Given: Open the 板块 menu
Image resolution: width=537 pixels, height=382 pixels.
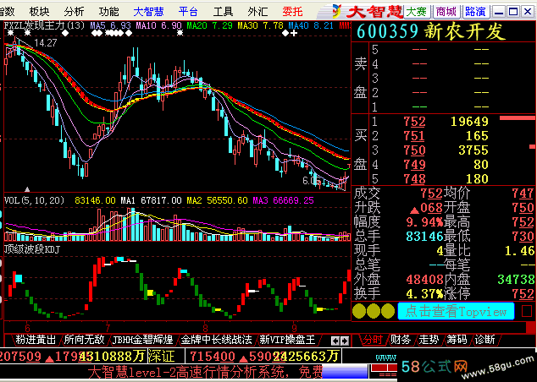Looking at the screenshot, I should (x=39, y=12).
